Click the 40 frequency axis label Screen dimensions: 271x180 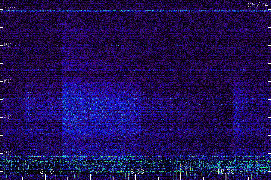point(8,117)
